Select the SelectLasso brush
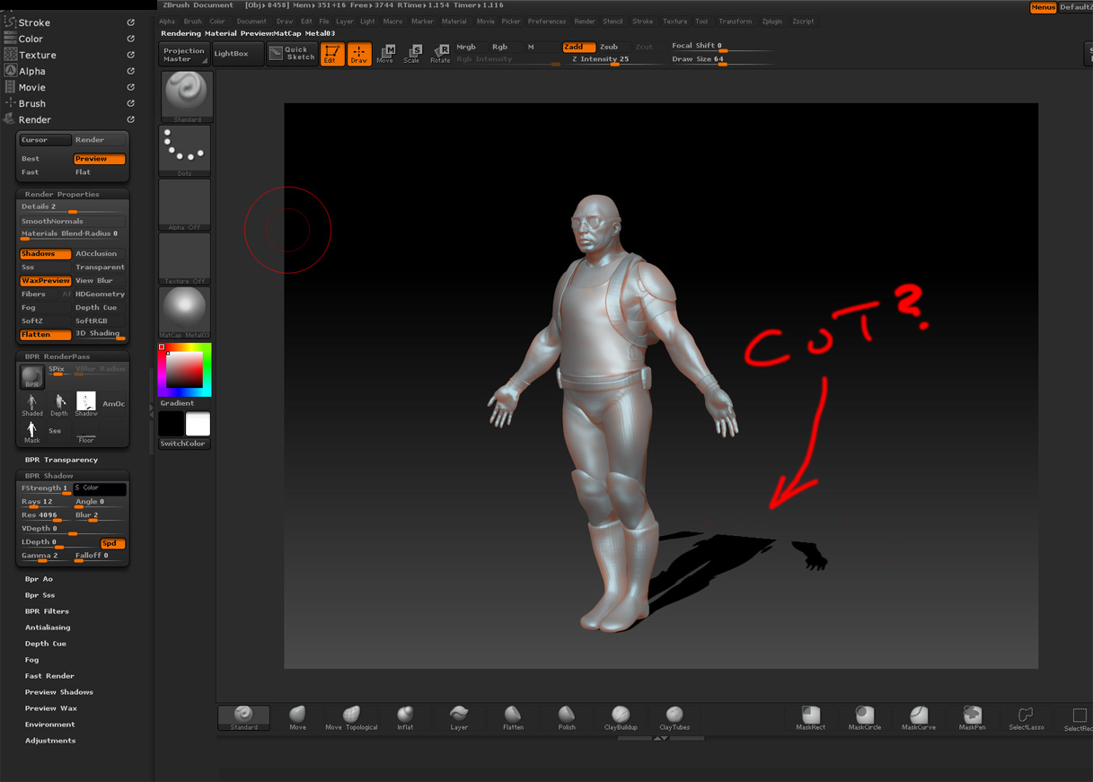The height and width of the screenshot is (782, 1093). [1027, 717]
